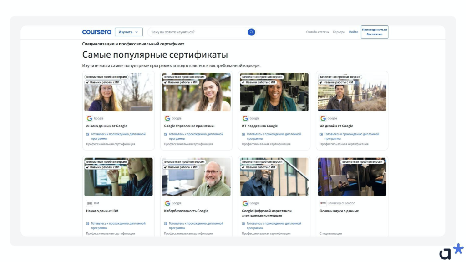The height and width of the screenshot is (262, 466).
Task: Click 'Навыки работы с ИИ' badge on ИТ-поддержка card
Action: point(258,82)
